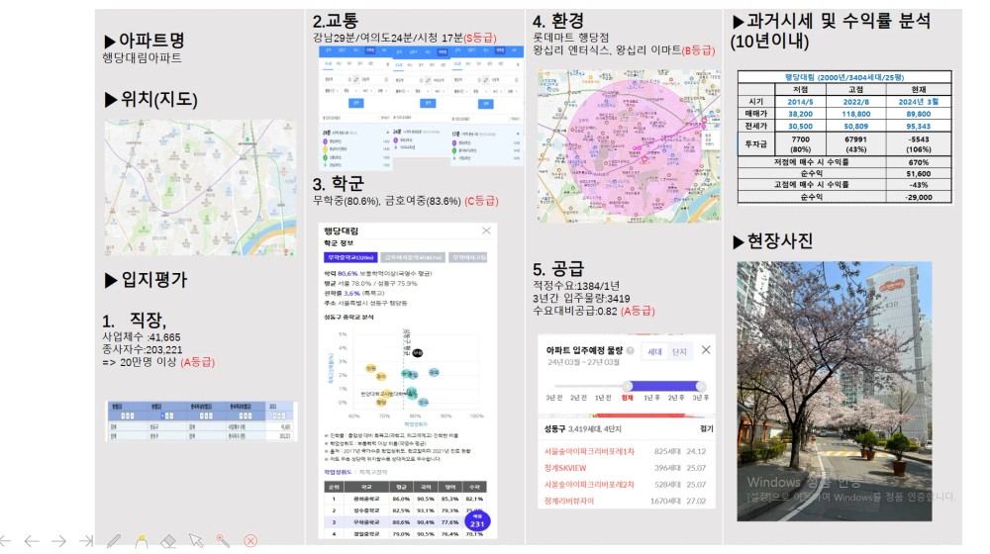Image resolution: width=990 pixels, height=554 pixels.
Task: Click the 50,809 jeonse price cell
Action: pos(855,127)
